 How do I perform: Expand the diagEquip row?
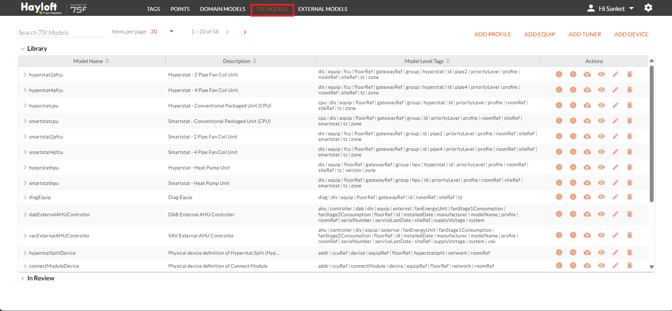pyautogui.click(x=25, y=197)
